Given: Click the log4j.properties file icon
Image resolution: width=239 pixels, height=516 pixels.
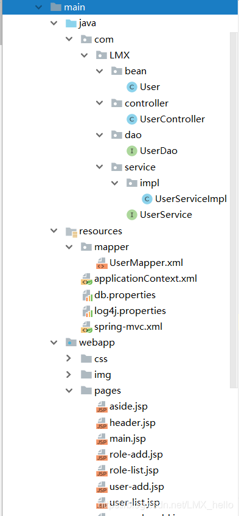Looking at the screenshot, I should 87,311.
